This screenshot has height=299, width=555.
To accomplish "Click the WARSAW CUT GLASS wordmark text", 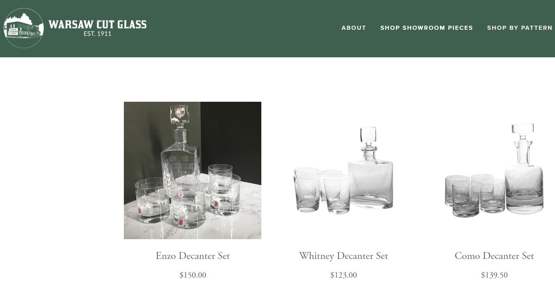I will point(97,25).
